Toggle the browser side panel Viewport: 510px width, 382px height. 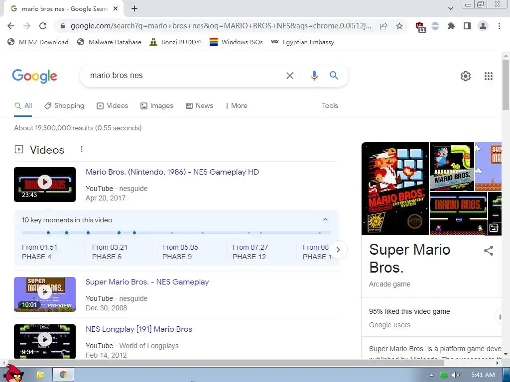point(467,26)
